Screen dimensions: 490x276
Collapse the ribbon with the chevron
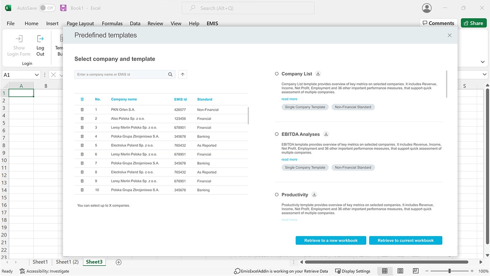(482, 62)
